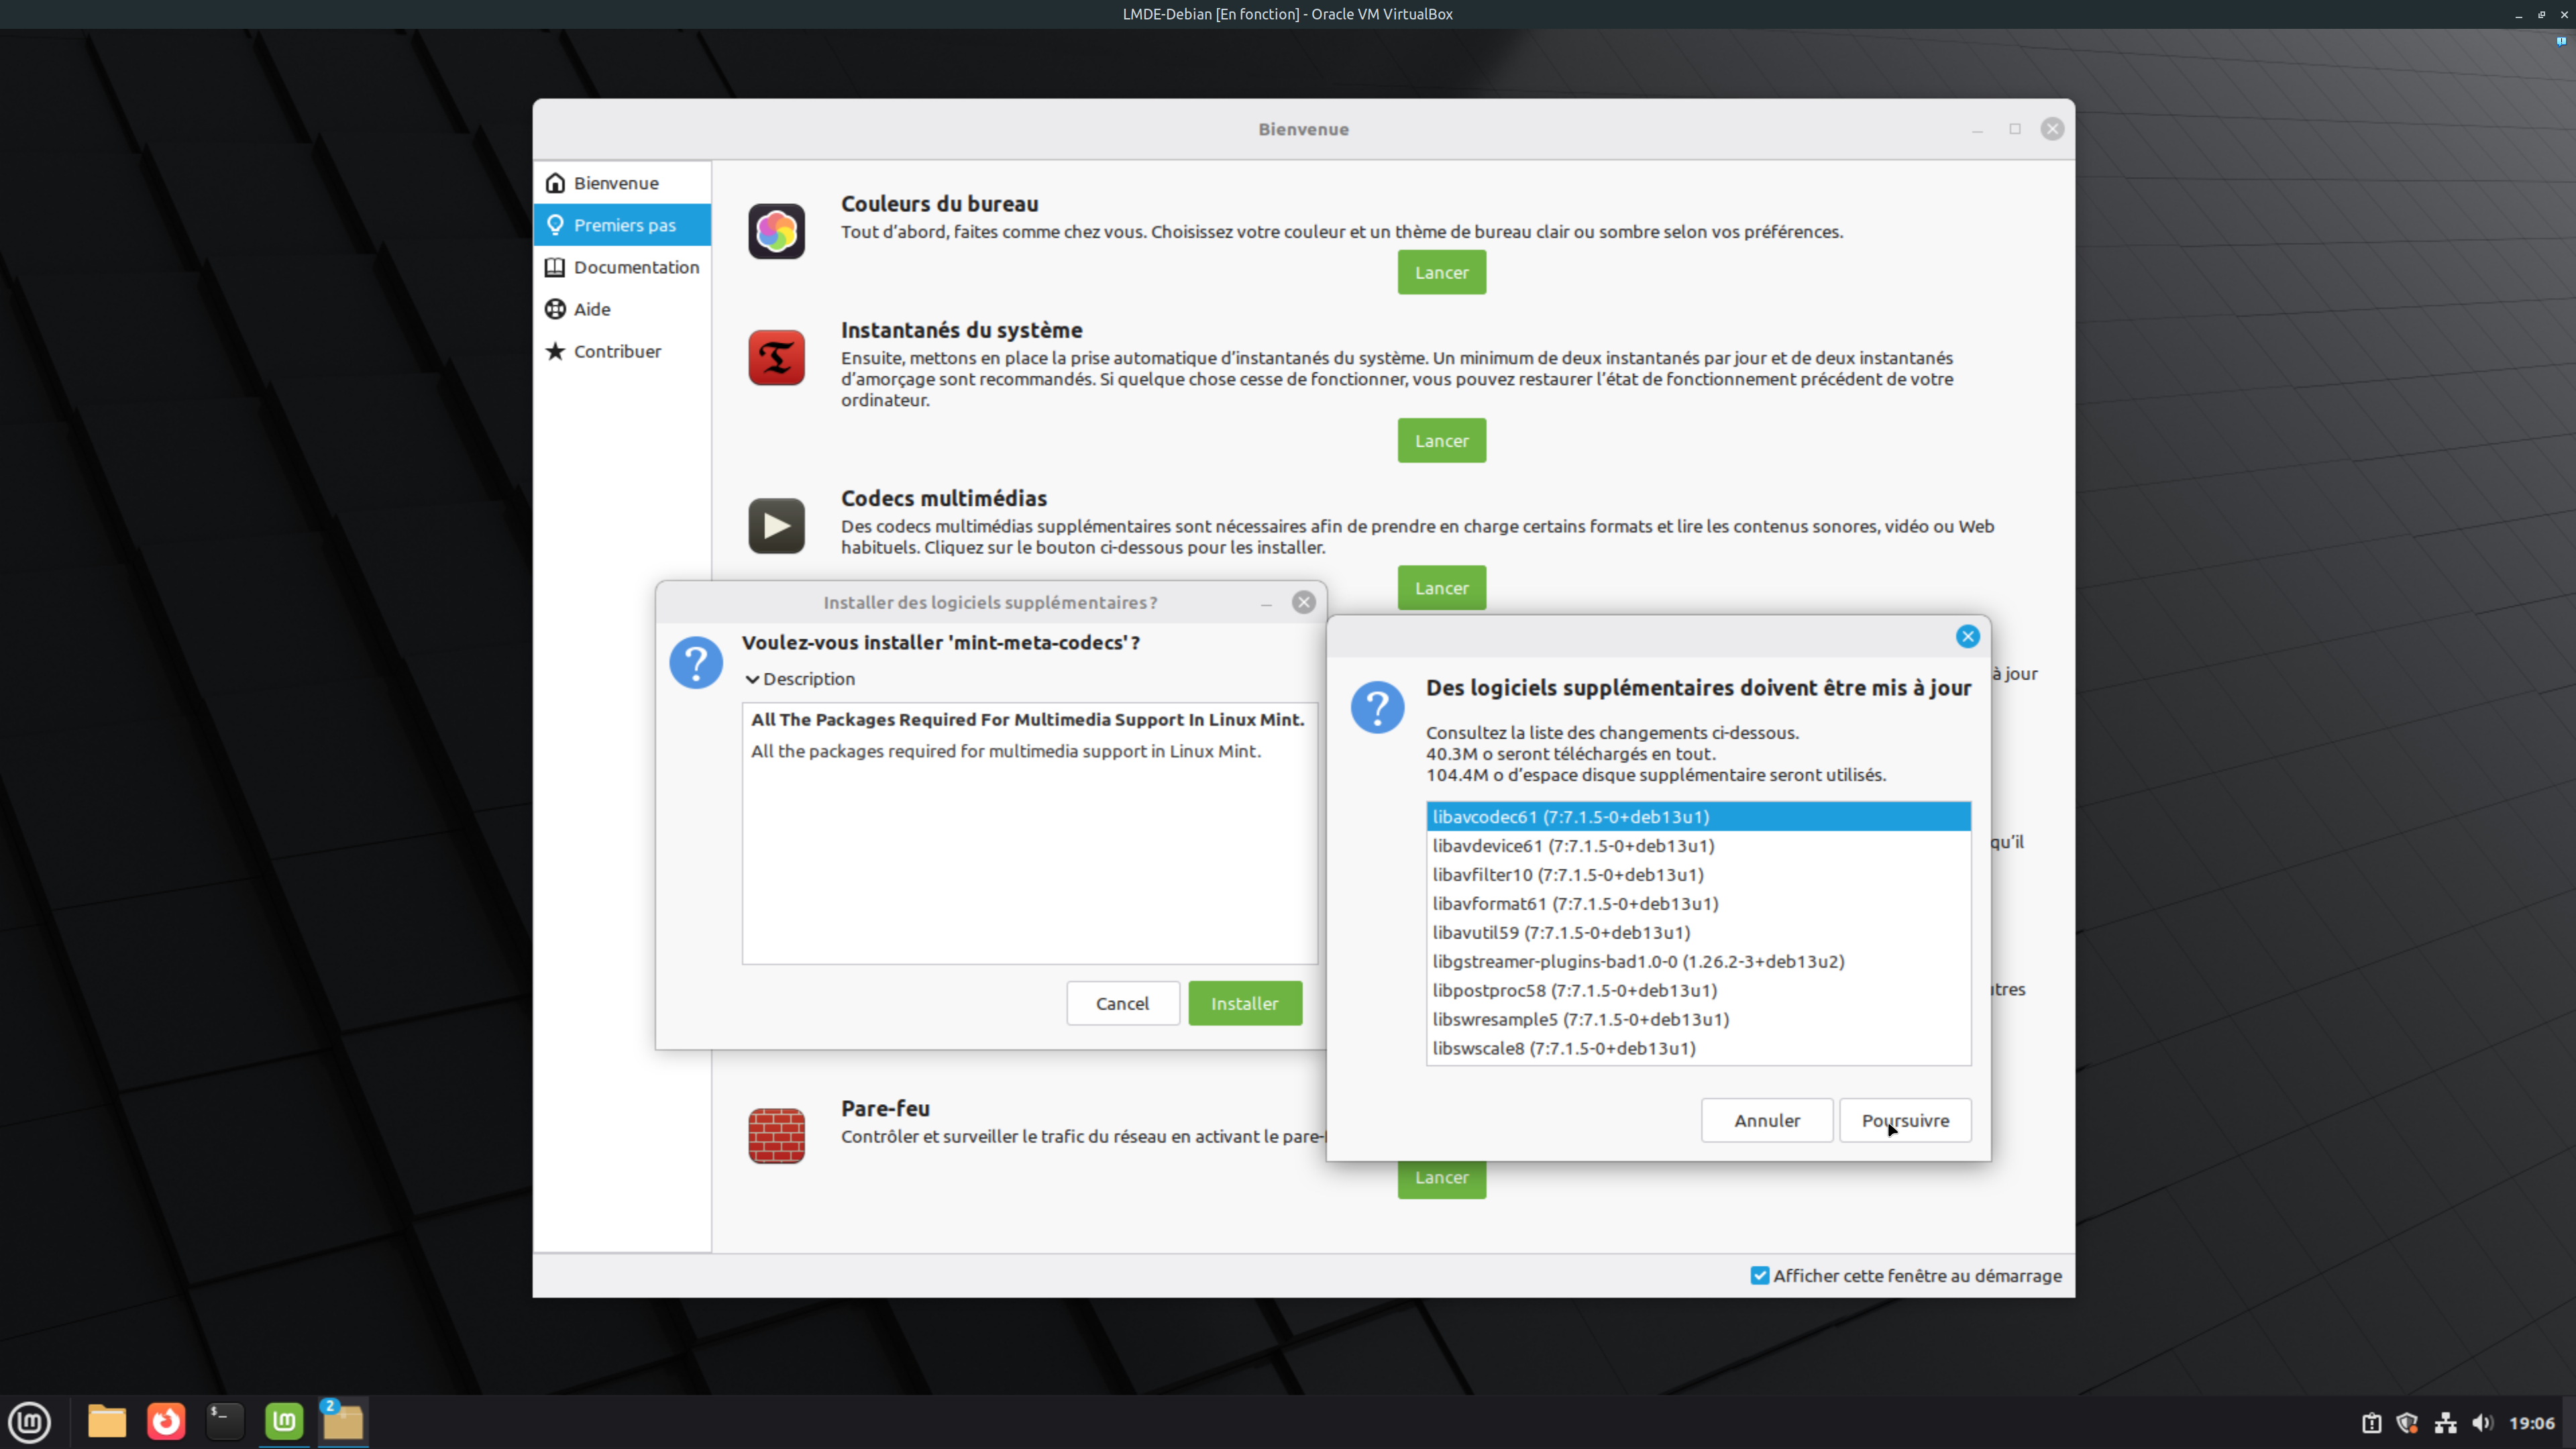Select the libavutil59 package row

[x=1698, y=932]
